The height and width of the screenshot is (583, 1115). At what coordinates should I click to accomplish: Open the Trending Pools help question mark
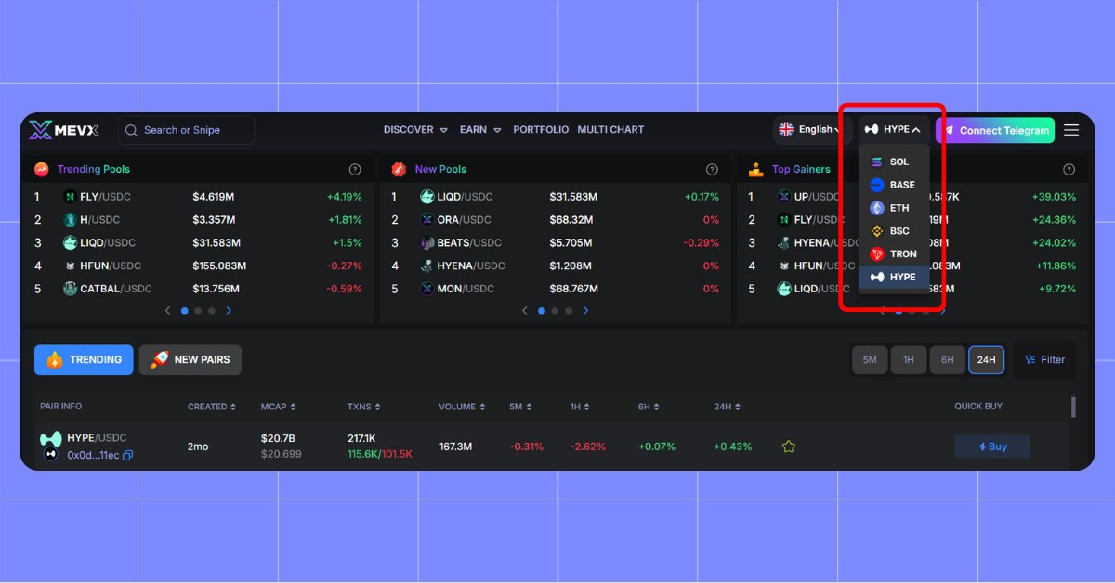(355, 169)
